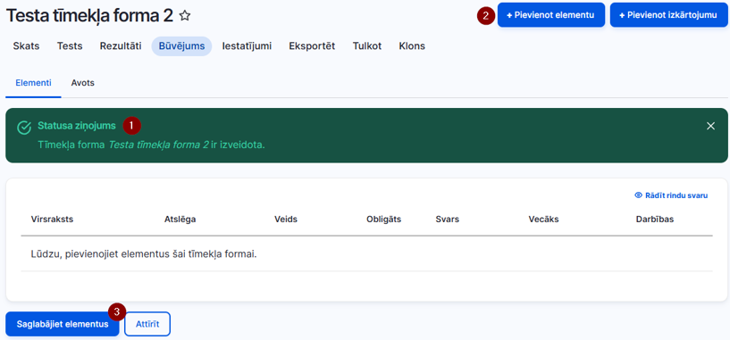Open the Skats tab
This screenshot has height=340, width=730.
(26, 46)
